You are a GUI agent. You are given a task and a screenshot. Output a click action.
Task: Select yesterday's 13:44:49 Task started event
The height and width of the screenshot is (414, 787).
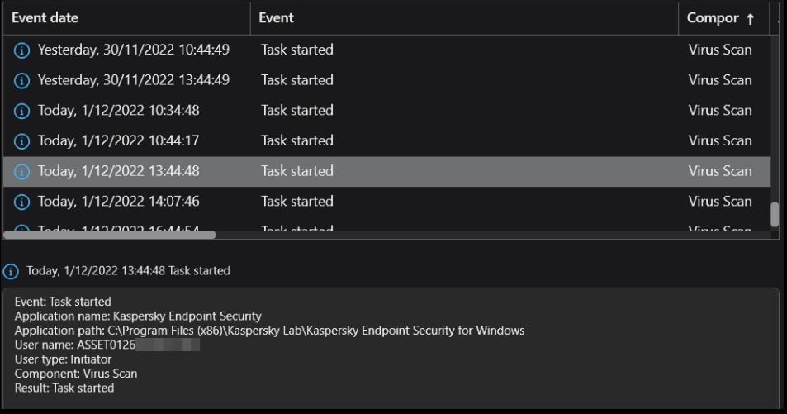point(386,80)
